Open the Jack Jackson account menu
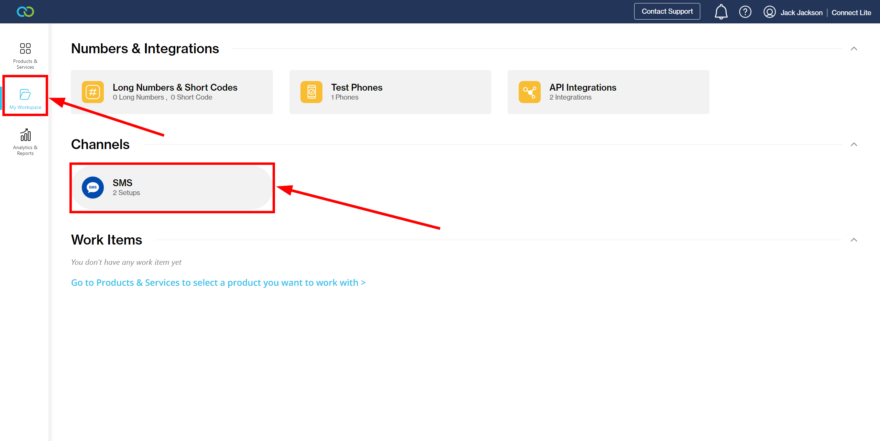 point(801,13)
